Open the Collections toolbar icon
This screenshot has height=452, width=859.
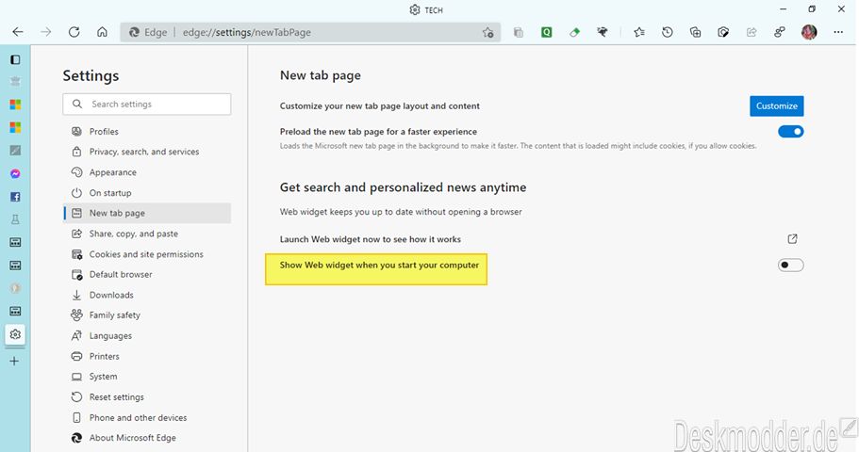(x=695, y=32)
